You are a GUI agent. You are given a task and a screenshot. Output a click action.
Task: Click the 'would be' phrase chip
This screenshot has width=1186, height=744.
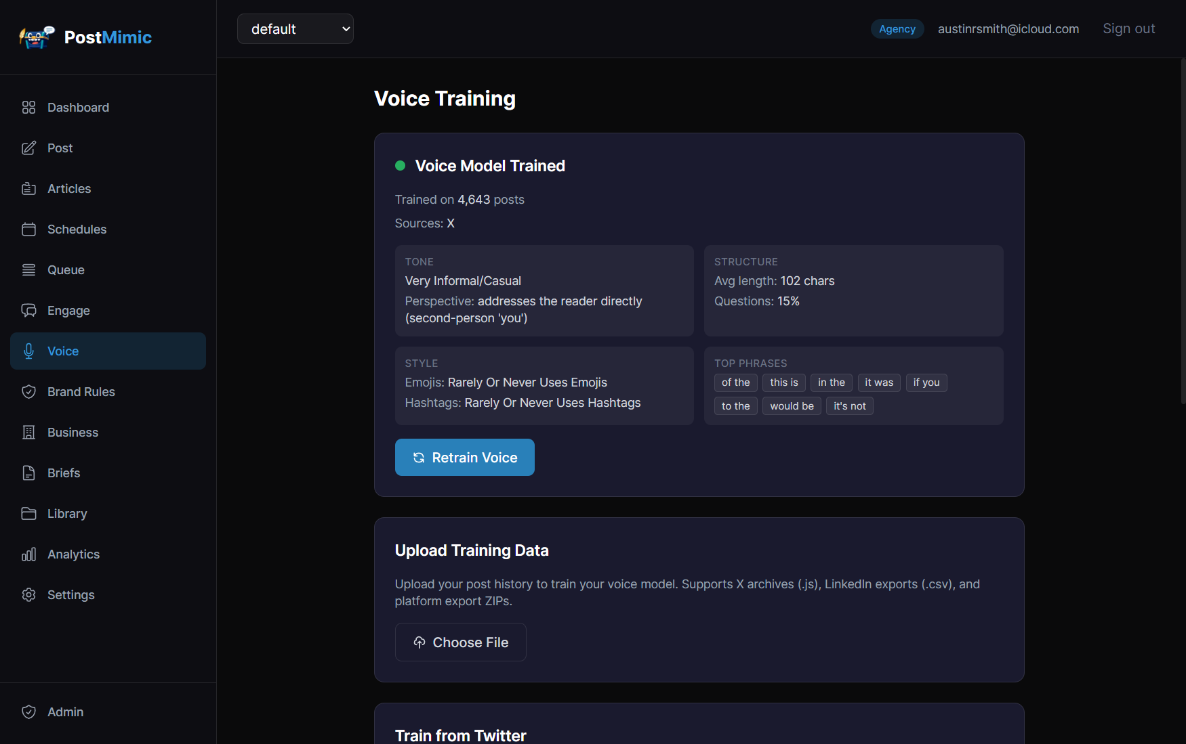792,406
